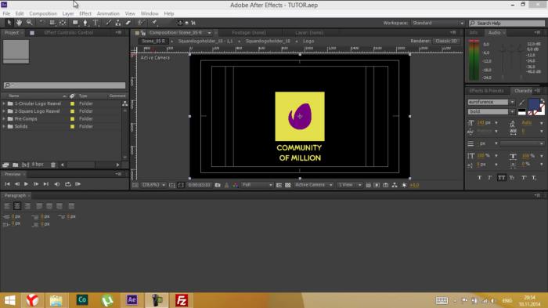
Task: Take a snapshot with camera icon
Action: 218,185
